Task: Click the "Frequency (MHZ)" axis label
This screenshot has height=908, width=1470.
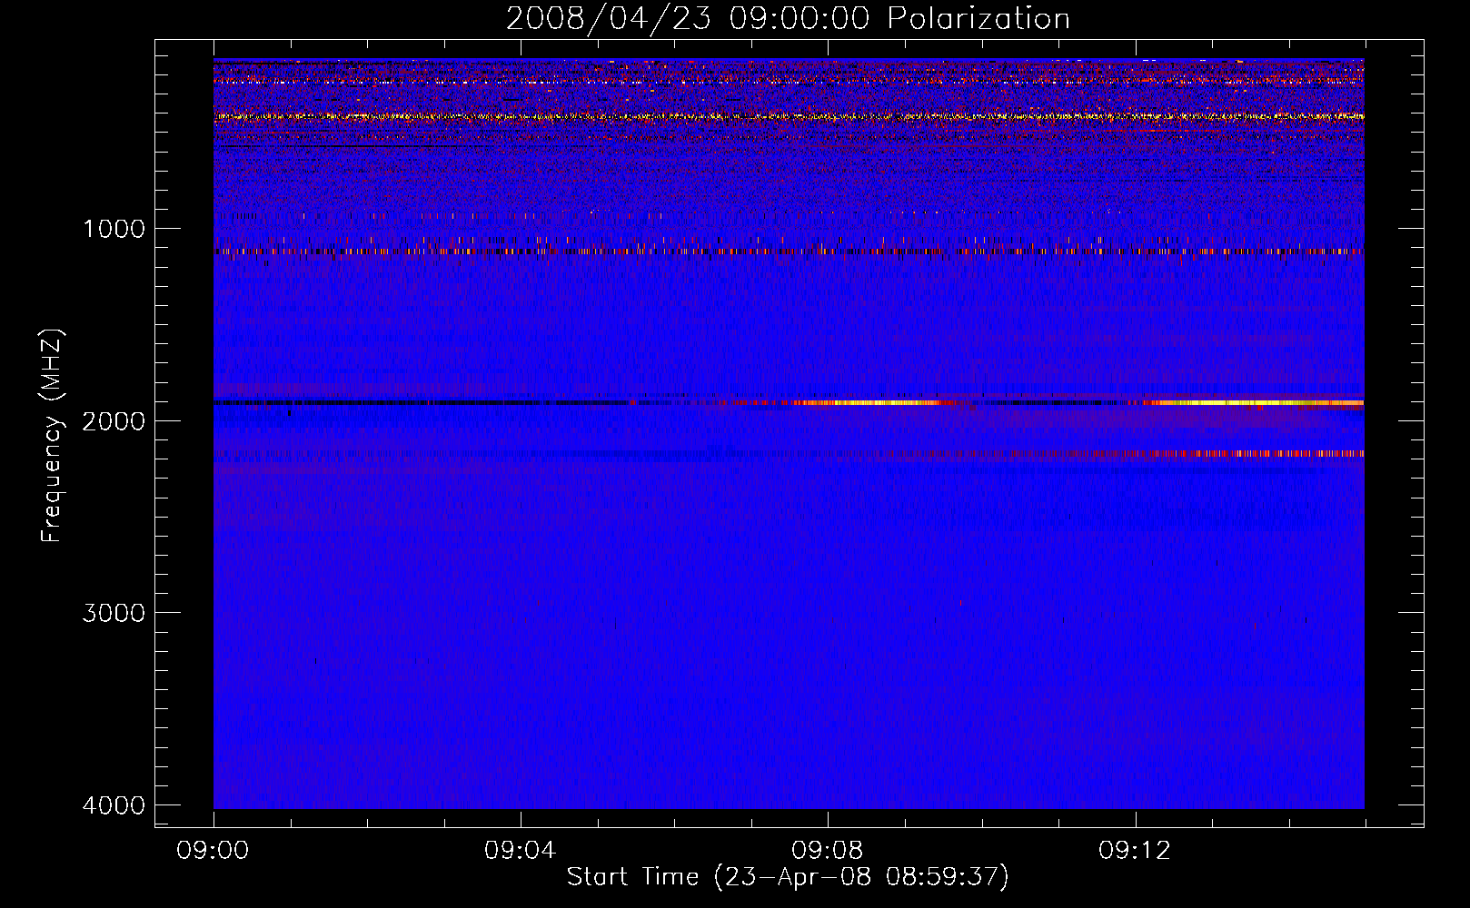Action: click(x=52, y=435)
